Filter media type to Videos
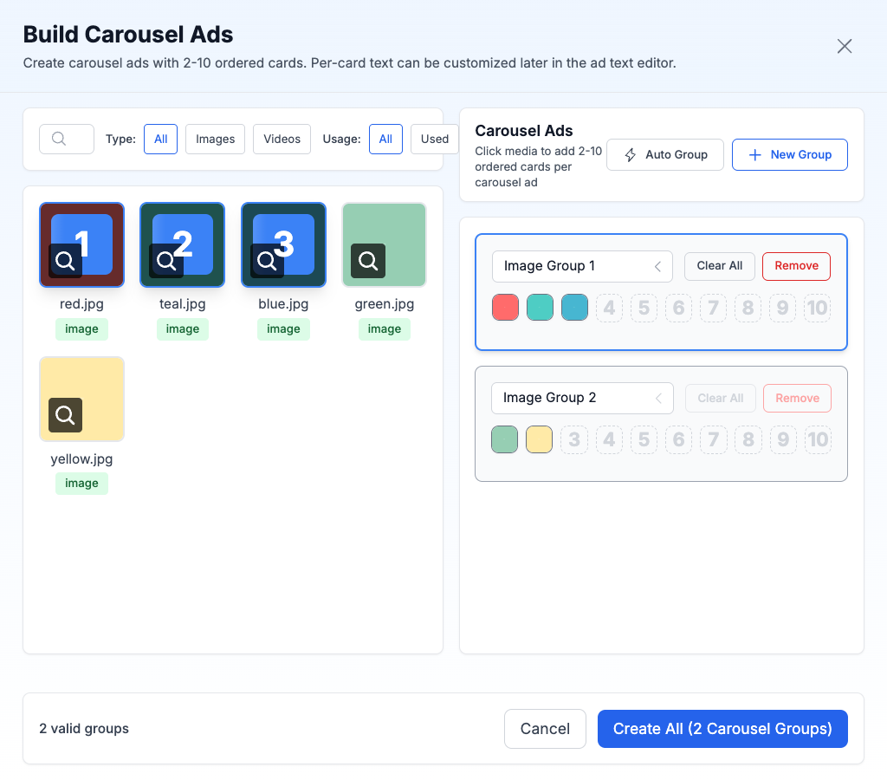Image resolution: width=887 pixels, height=780 pixels. (282, 139)
